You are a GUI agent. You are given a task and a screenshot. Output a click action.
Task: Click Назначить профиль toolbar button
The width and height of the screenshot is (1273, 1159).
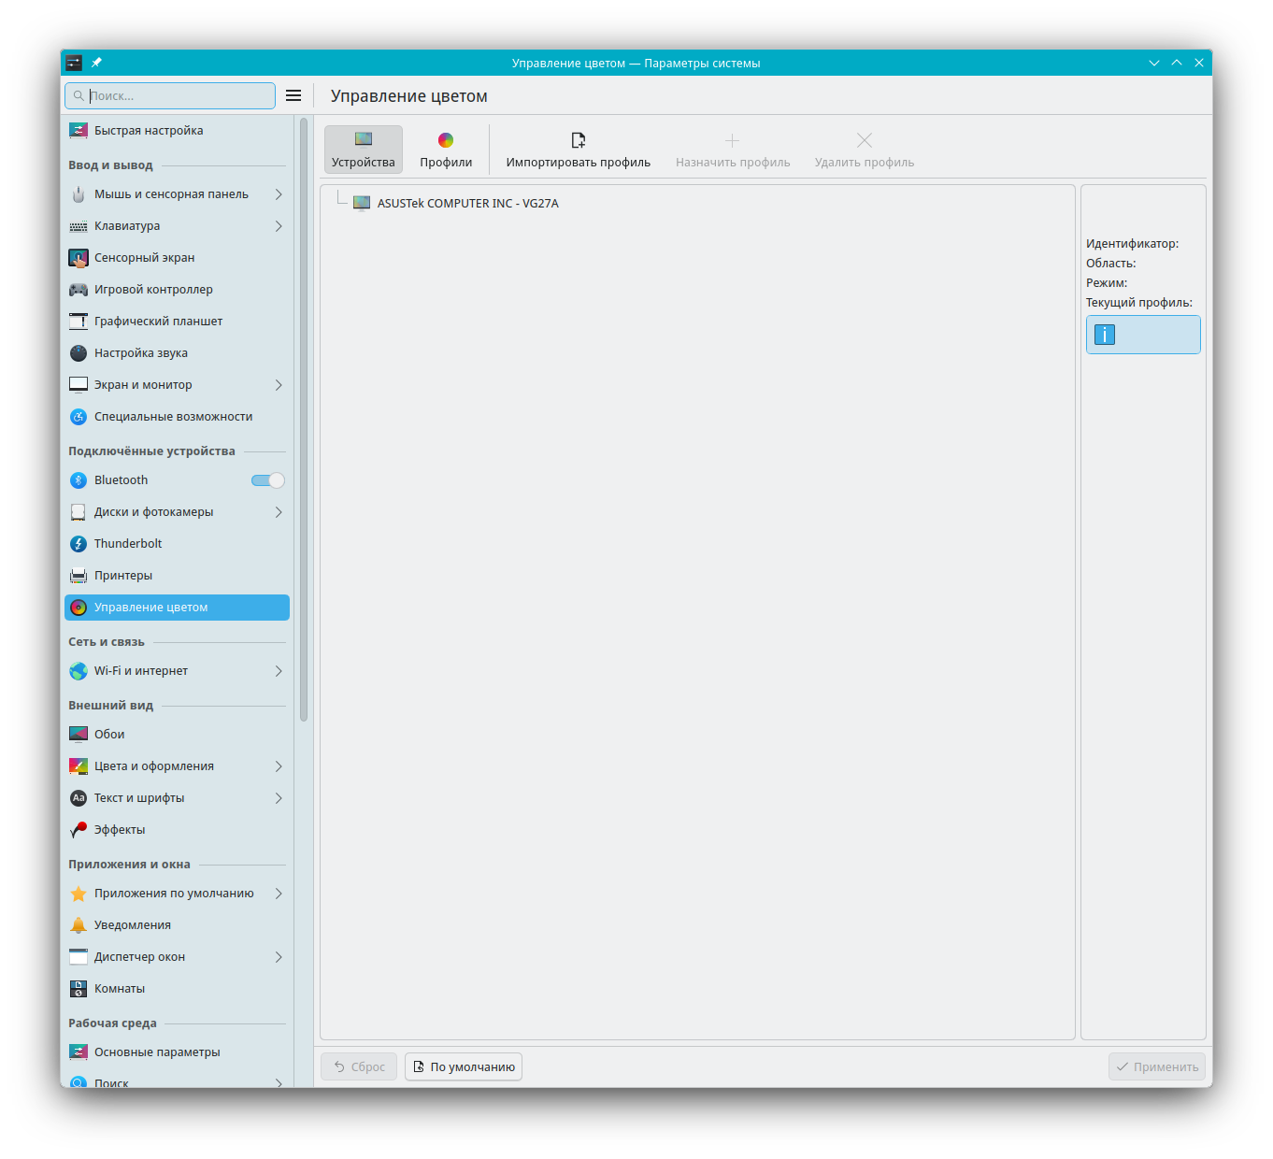733,150
